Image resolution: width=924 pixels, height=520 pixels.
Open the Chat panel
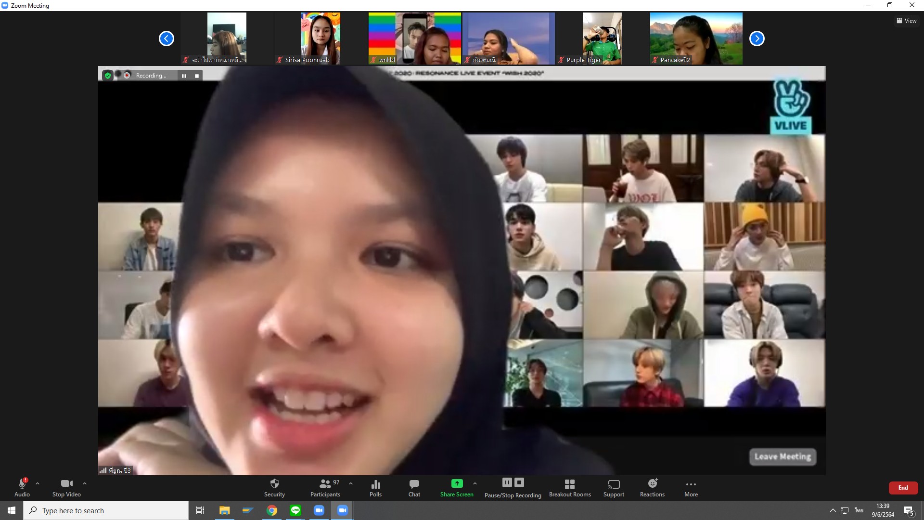tap(414, 487)
